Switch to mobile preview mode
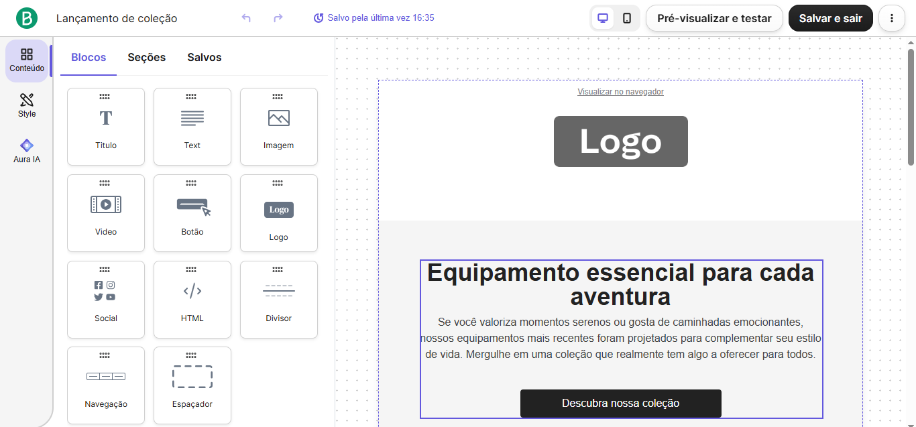 click(x=628, y=18)
